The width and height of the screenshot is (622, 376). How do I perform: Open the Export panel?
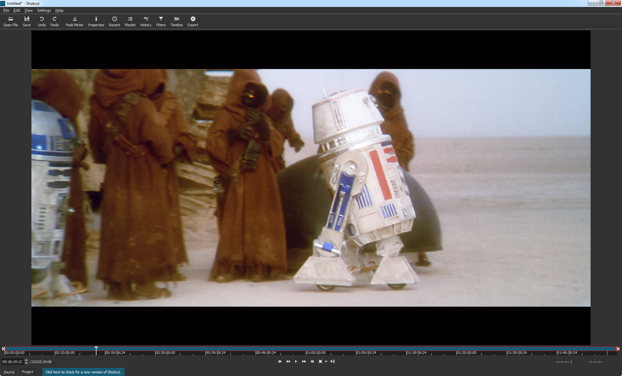point(193,21)
